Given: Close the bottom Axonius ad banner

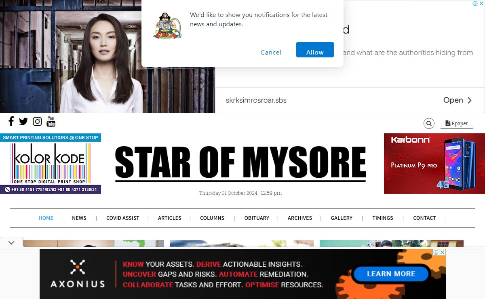Looking at the screenshot, I should (442, 253).
